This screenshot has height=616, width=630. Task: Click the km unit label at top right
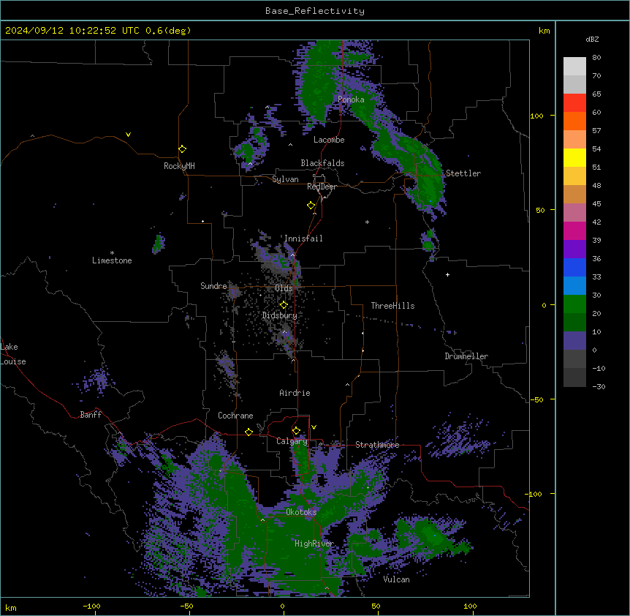(544, 31)
